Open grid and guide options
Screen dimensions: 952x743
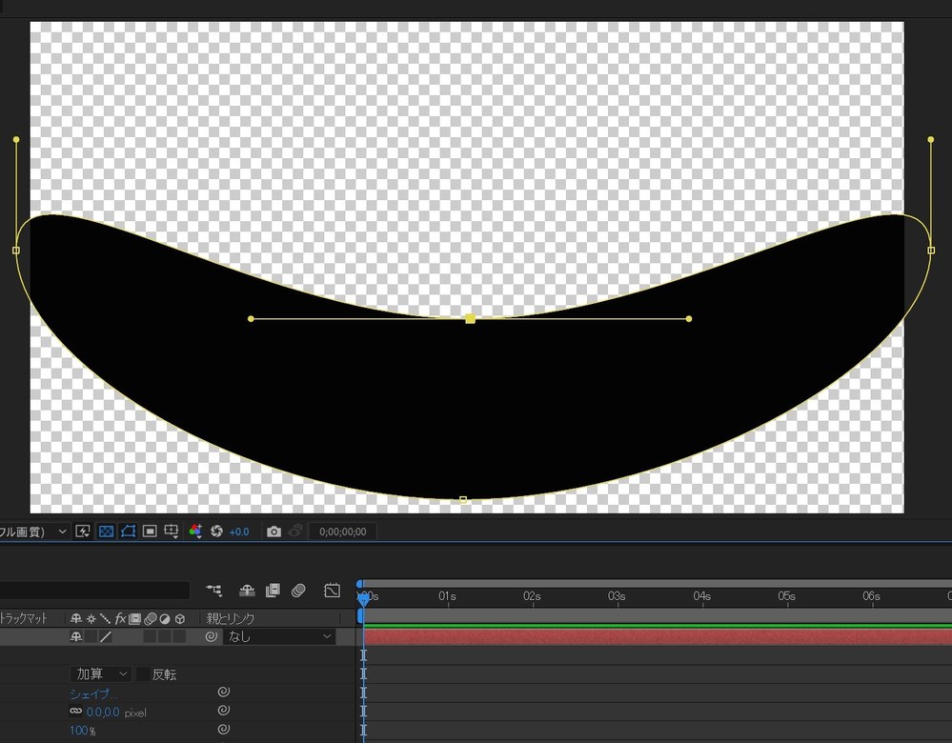coord(172,532)
